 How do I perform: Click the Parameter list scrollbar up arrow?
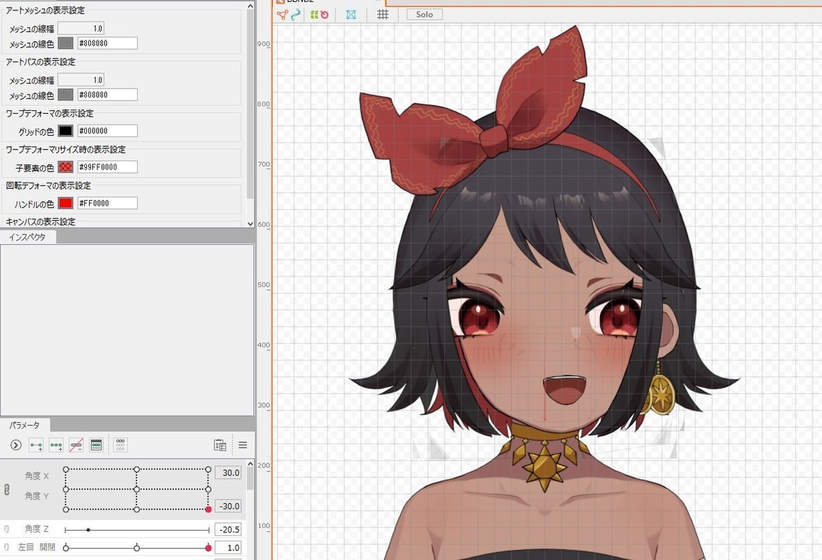pos(250,465)
